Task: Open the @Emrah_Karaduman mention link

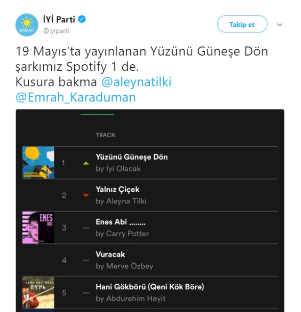Action: (x=76, y=97)
